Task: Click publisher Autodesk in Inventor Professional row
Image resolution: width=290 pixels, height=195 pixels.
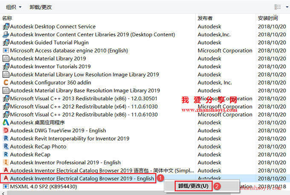Action: click(x=209, y=163)
